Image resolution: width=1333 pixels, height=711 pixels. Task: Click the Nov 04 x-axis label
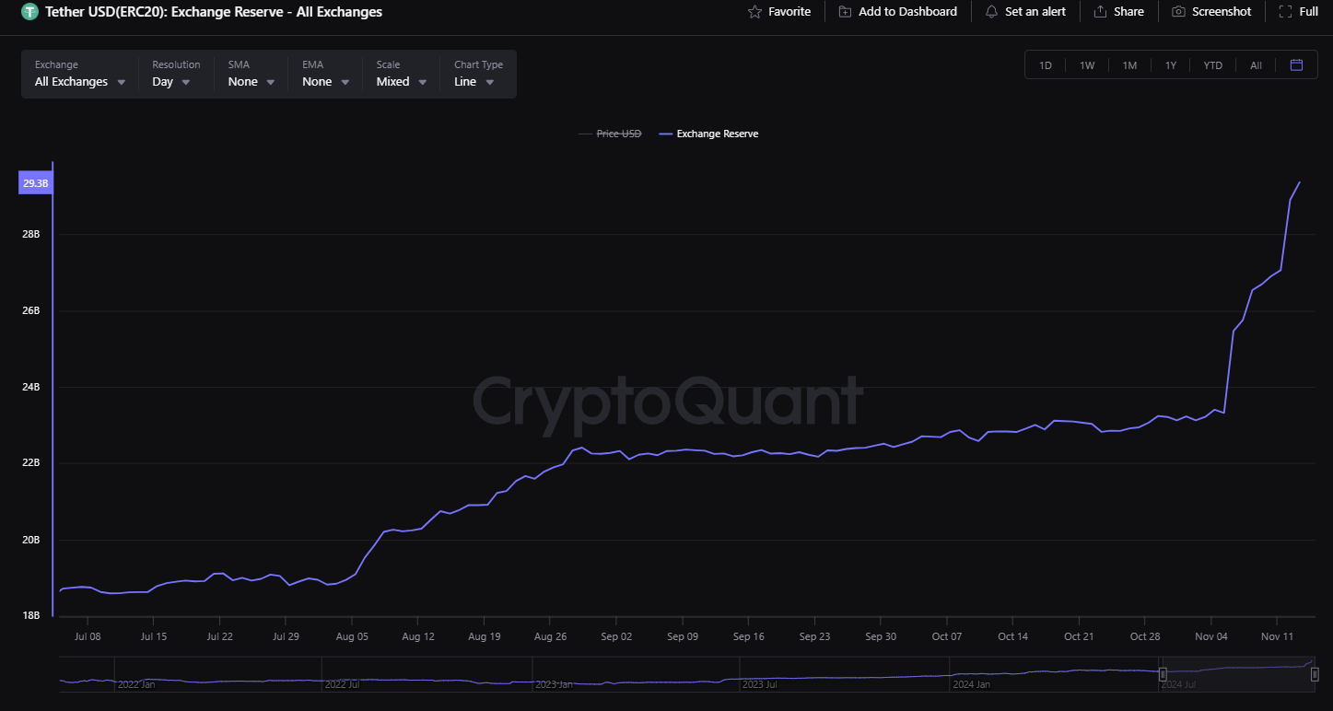coord(1210,636)
